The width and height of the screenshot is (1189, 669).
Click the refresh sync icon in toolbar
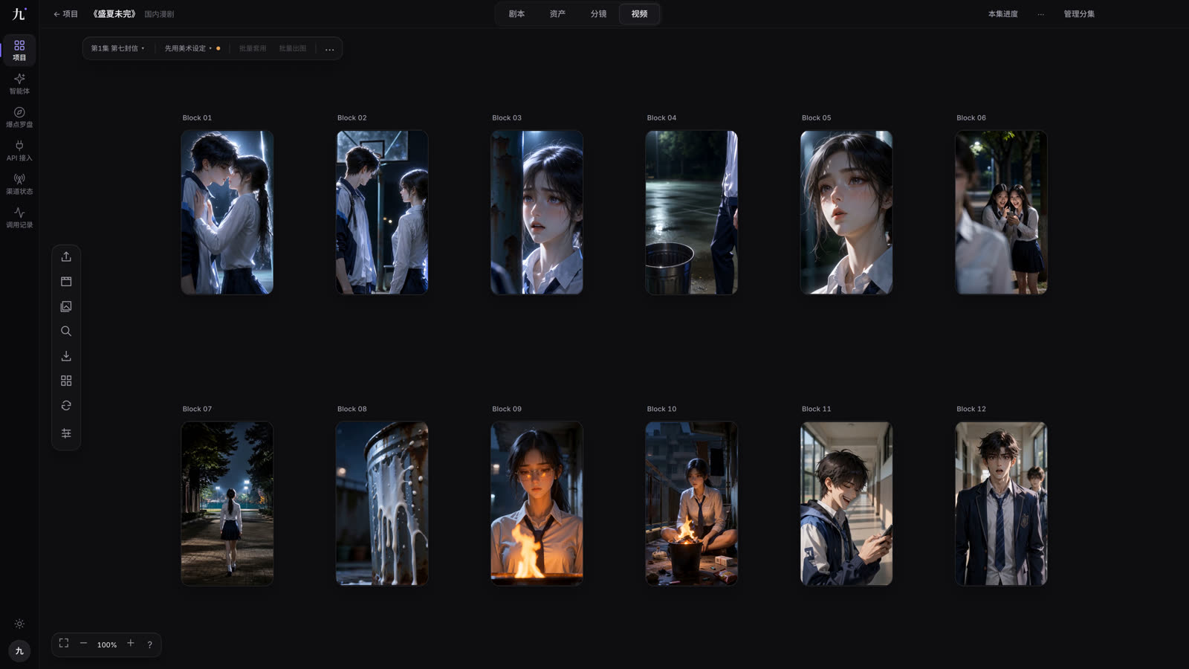tap(66, 406)
